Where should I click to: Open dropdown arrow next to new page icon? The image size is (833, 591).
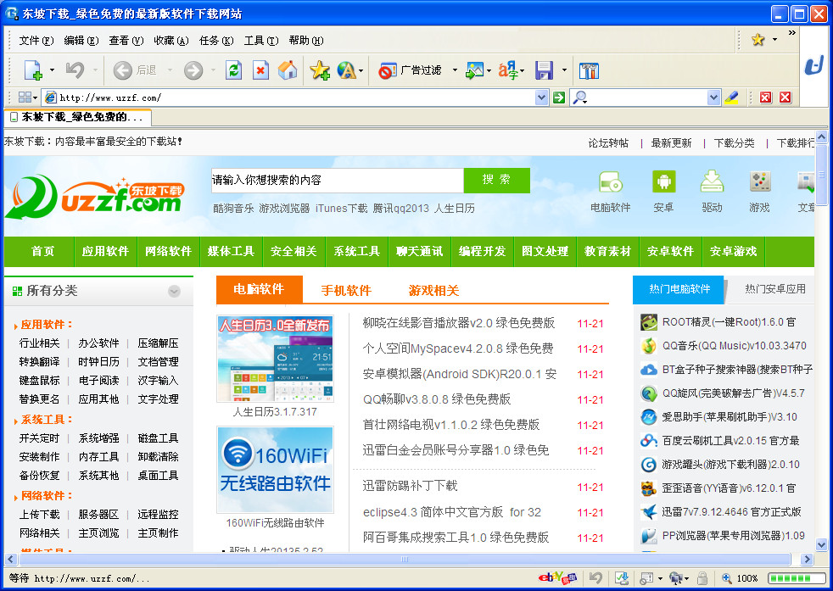tap(52, 70)
